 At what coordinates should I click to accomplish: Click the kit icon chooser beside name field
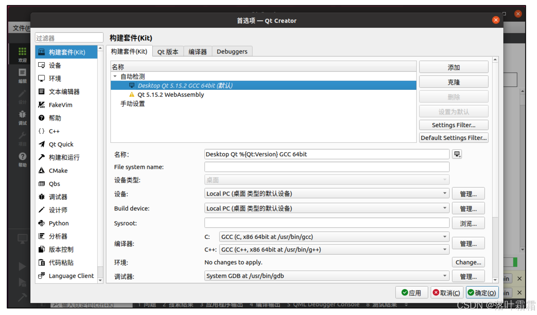point(457,154)
